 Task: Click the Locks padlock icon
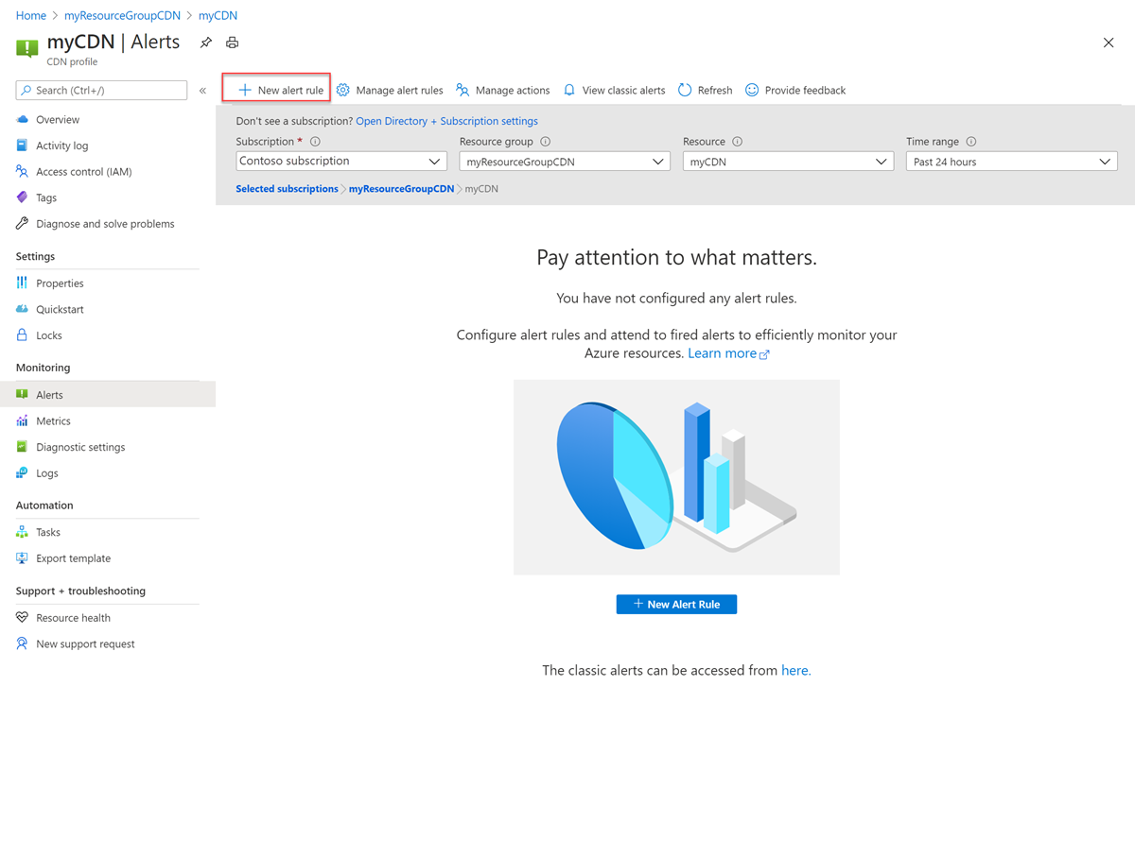point(23,335)
